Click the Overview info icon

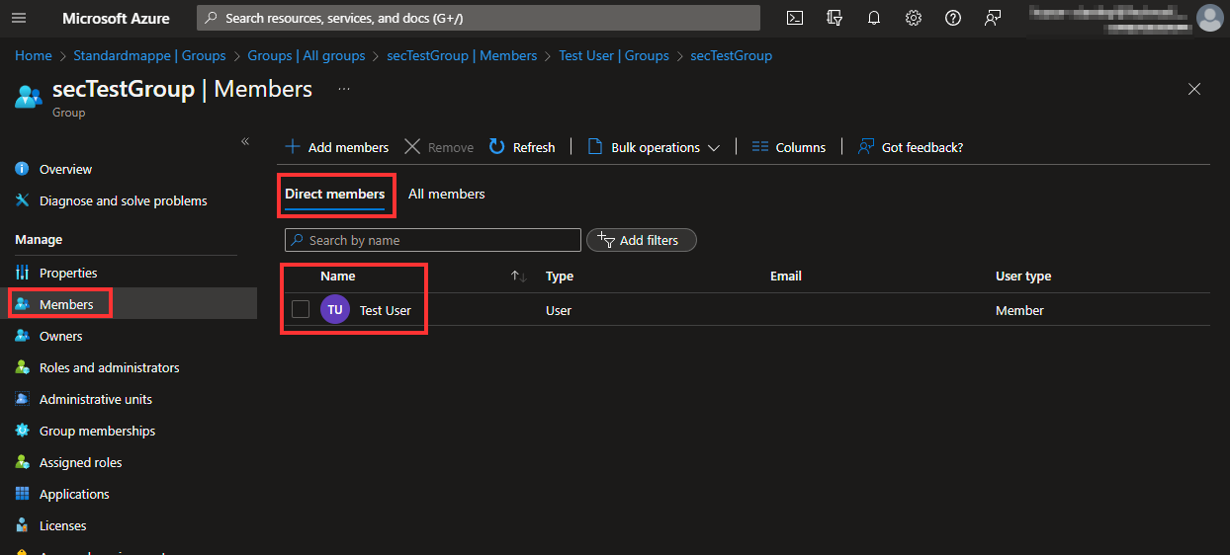22,169
